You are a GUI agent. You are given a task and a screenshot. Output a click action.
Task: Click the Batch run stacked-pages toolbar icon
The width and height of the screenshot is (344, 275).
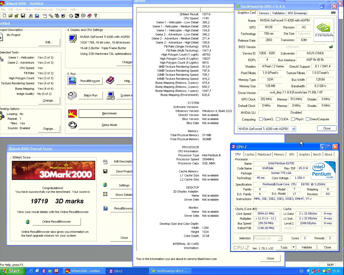[x=83, y=16]
